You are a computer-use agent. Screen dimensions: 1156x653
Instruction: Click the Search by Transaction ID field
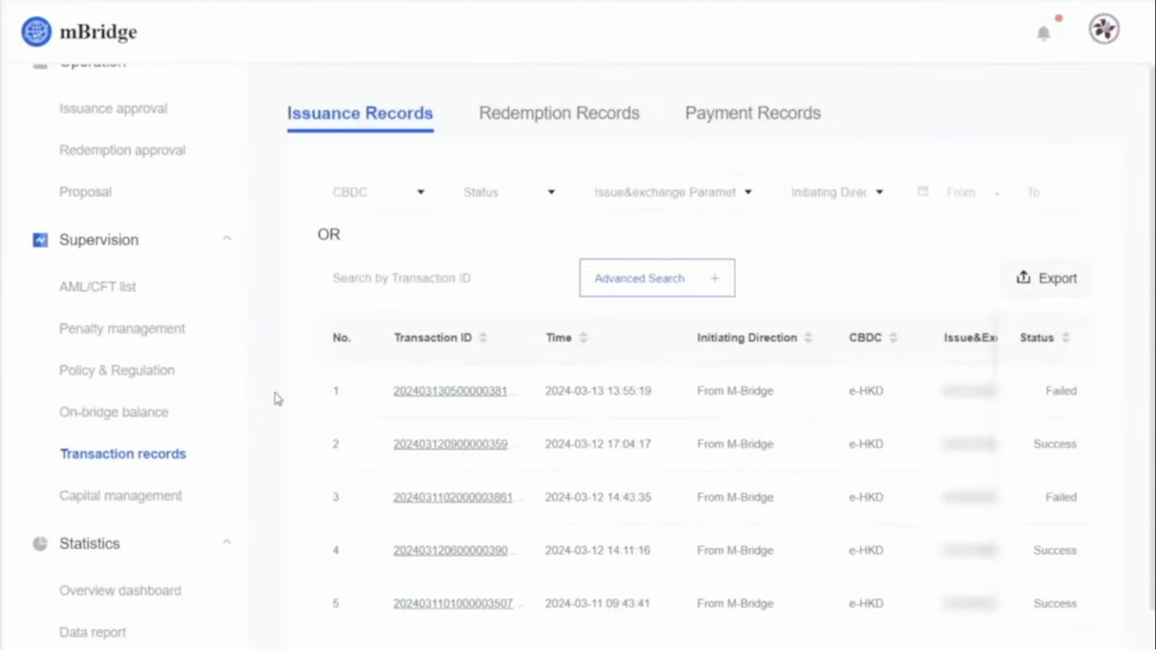tap(443, 278)
